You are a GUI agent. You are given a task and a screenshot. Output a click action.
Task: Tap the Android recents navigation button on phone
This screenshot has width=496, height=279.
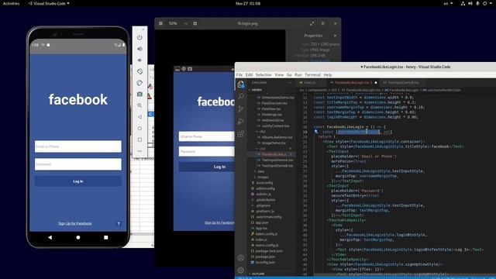tap(106, 237)
